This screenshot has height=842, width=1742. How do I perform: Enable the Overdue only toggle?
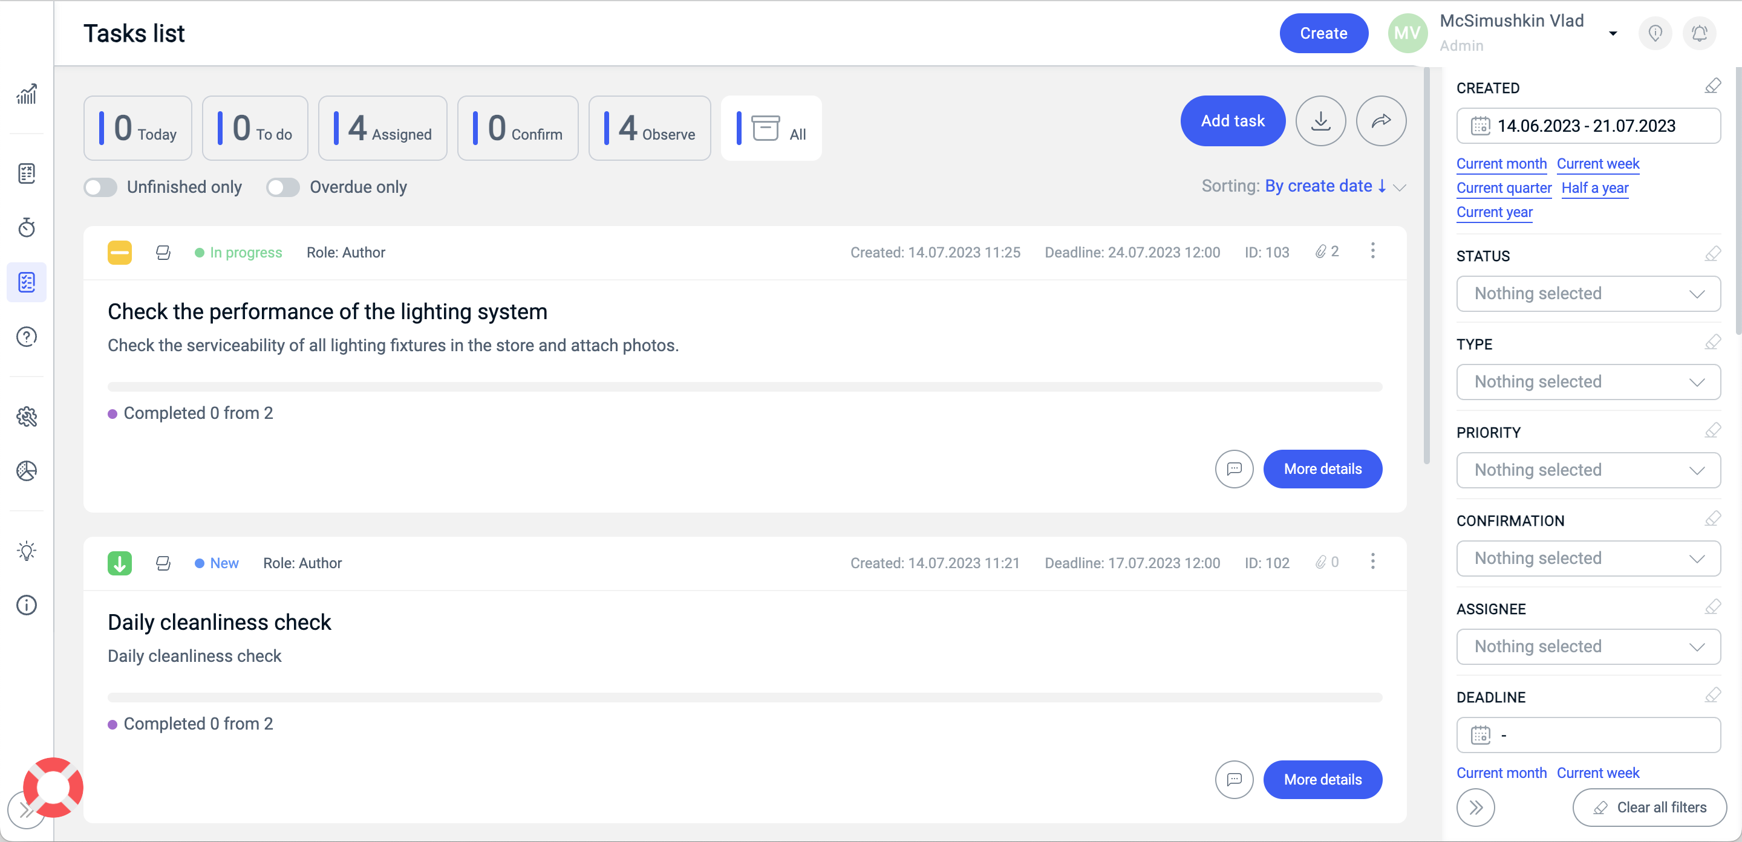click(x=282, y=187)
